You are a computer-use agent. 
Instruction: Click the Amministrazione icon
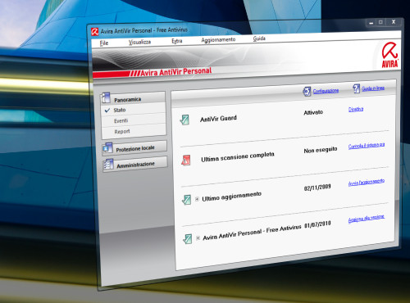click(x=108, y=165)
